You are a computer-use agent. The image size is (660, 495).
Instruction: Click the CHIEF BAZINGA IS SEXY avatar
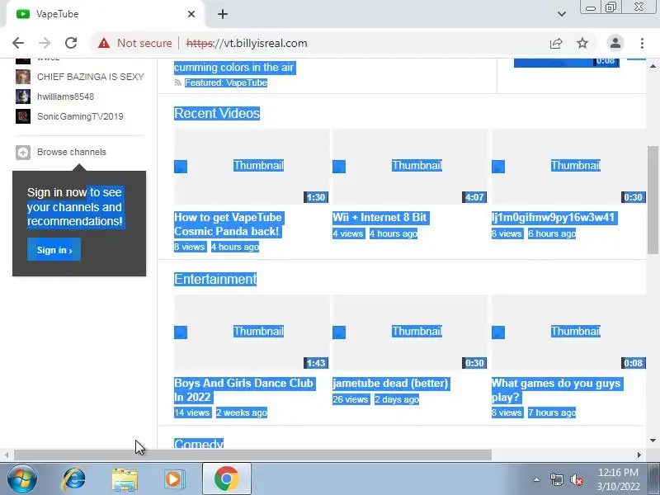23,77
